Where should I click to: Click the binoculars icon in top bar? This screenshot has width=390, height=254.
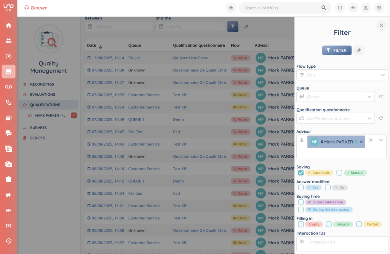click(x=353, y=8)
